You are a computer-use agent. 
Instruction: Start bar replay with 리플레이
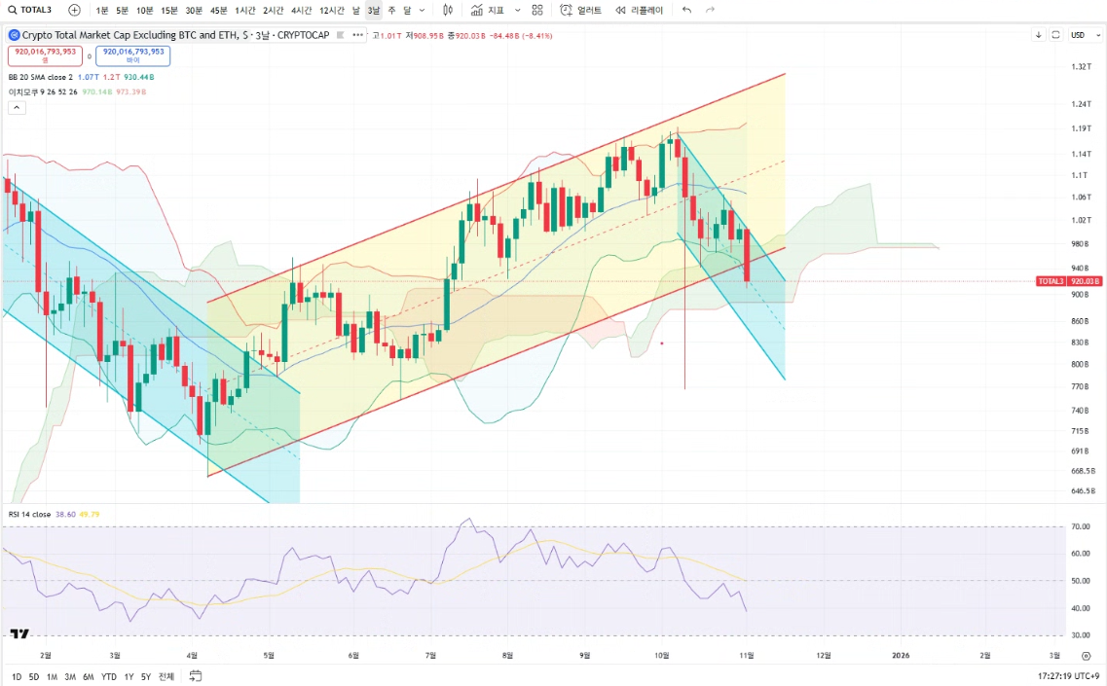pos(639,10)
